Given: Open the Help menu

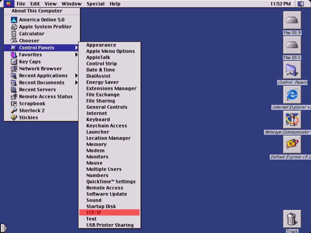Looking at the screenshot, I should coord(115,4).
